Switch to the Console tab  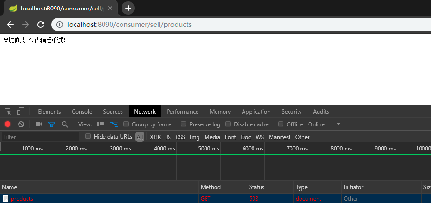pos(82,112)
